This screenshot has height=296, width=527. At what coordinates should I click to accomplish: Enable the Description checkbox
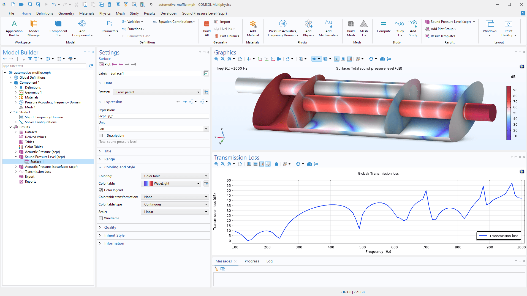[101, 136]
